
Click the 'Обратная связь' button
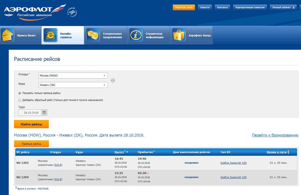coord(184,8)
